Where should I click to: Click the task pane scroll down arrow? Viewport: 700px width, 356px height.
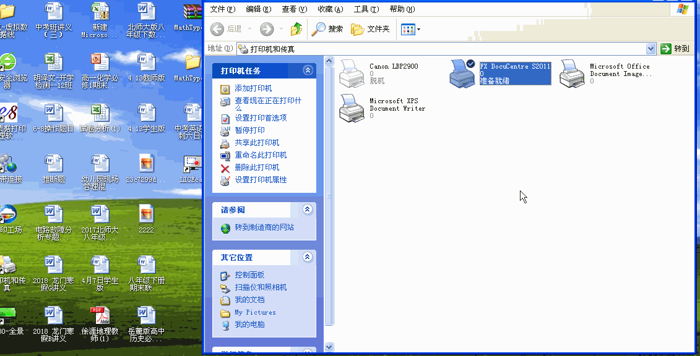pyautogui.click(x=329, y=347)
